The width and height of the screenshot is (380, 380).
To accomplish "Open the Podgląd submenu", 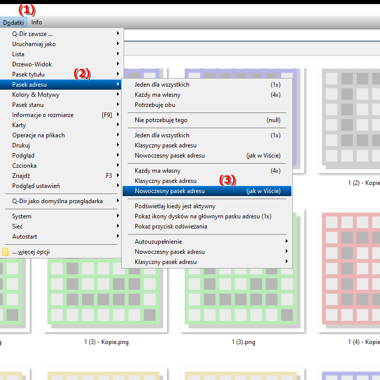I will [x=62, y=156].
